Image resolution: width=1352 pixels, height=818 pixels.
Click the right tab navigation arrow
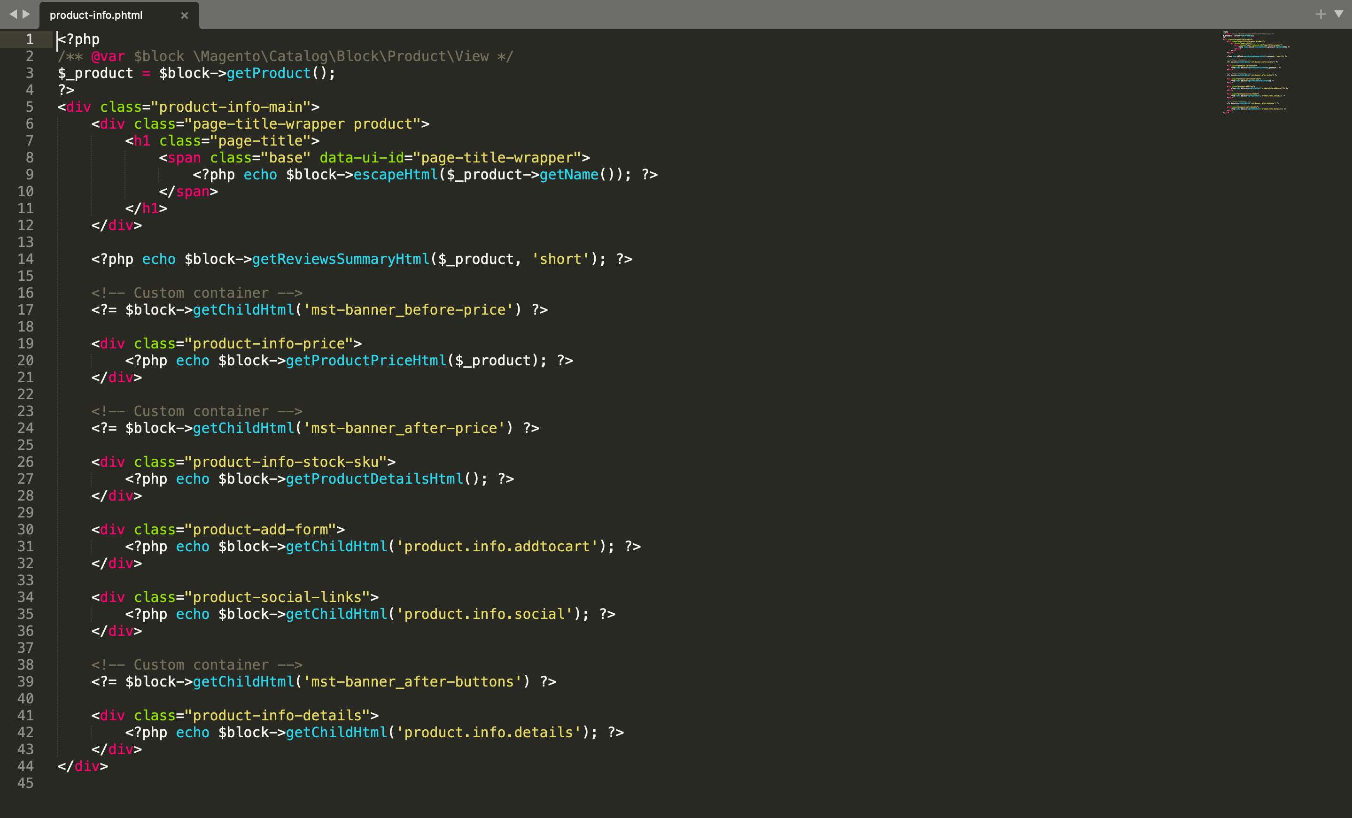click(26, 14)
